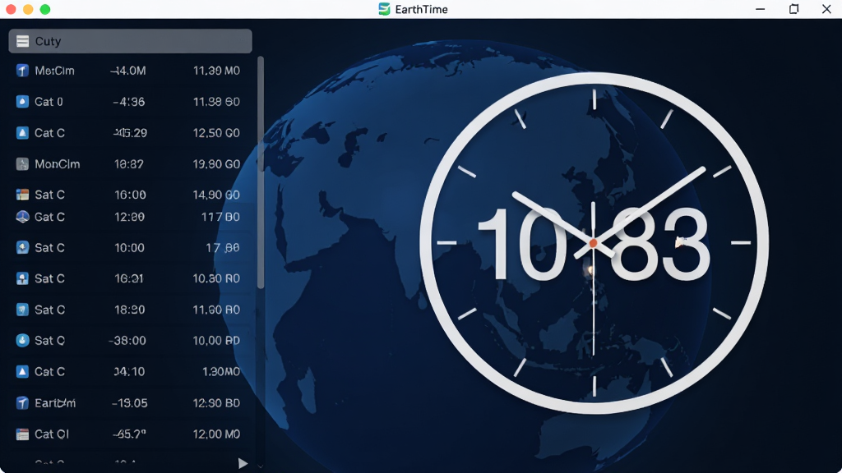Click icon of Cat C row showing 12:80

point(22,217)
